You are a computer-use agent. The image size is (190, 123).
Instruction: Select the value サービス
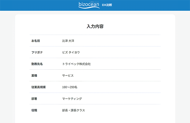click(68, 76)
